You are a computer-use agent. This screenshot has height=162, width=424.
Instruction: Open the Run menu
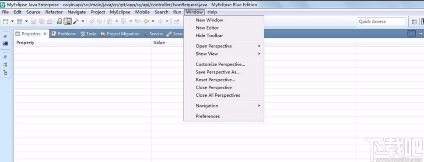coord(177,12)
